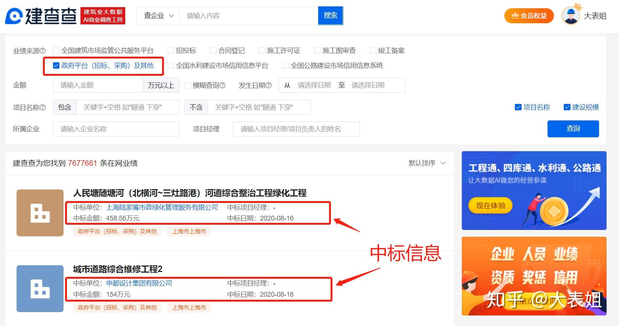This screenshot has width=619, height=326.
Task: Tick the 竣工备案 checkbox
Action: tap(373, 50)
